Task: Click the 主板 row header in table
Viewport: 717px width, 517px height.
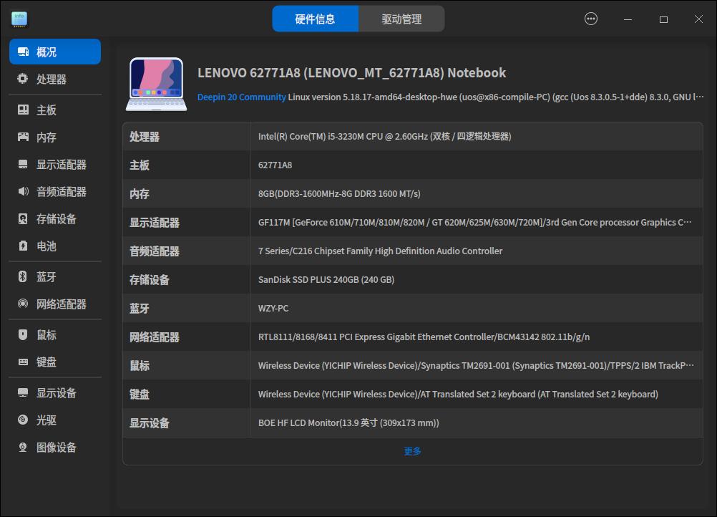Action: click(140, 165)
